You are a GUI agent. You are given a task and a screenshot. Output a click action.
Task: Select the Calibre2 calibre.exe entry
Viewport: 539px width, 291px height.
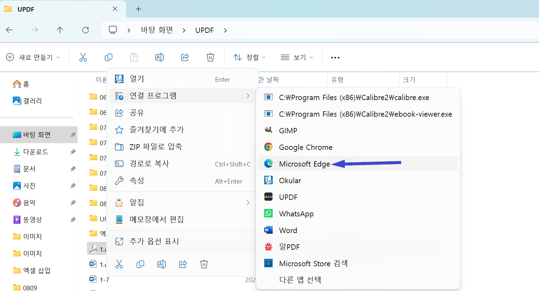coord(358,97)
